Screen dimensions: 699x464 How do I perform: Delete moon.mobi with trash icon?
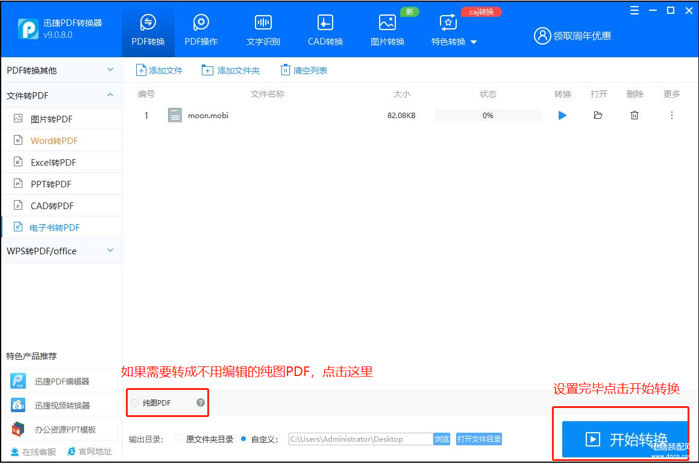[x=635, y=116]
